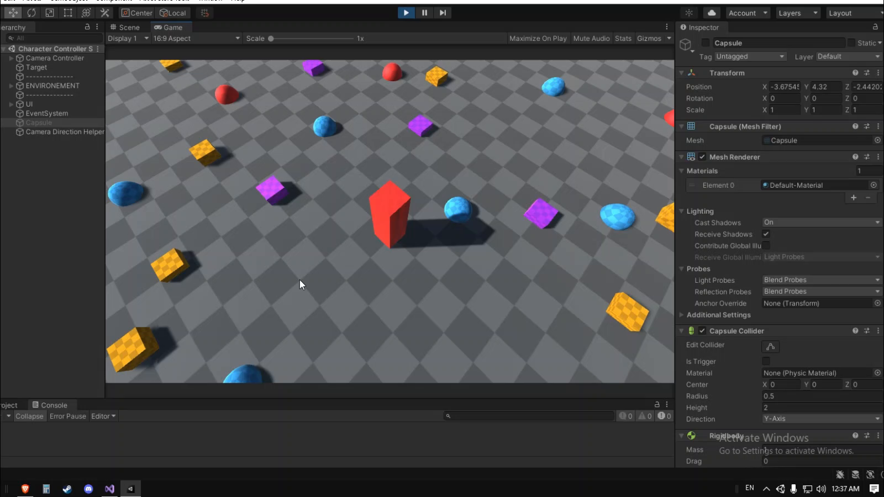Toggle Gizmos in Game view

coord(649,38)
